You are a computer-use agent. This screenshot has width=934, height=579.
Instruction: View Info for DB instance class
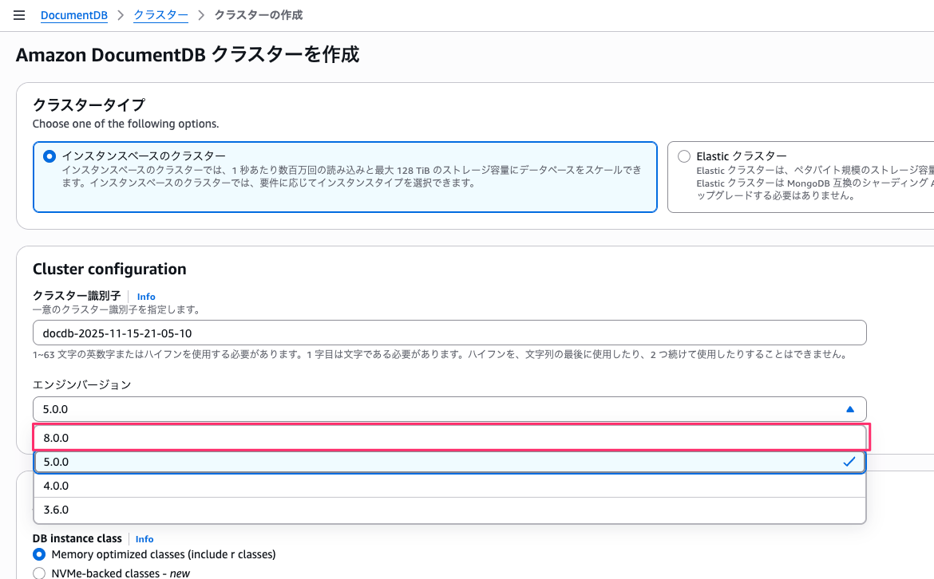tap(144, 538)
